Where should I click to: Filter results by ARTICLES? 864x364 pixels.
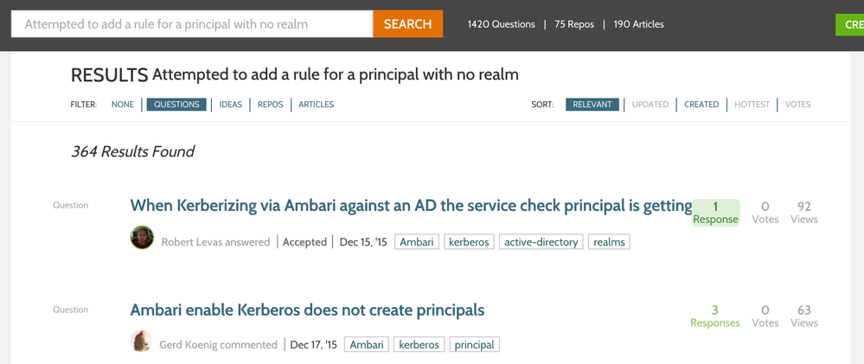(316, 105)
